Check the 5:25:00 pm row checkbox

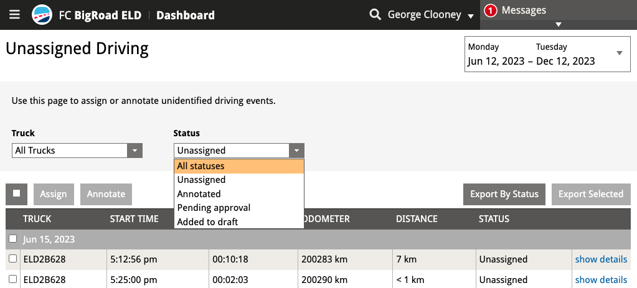coord(13,279)
